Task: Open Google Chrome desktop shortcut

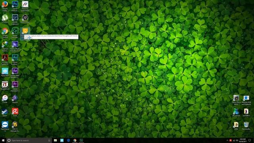Action: point(5,33)
